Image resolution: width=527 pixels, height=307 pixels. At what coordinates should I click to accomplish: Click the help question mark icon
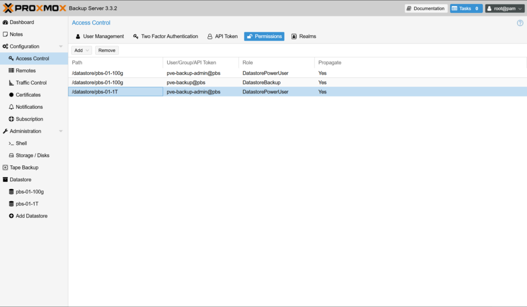[520, 23]
